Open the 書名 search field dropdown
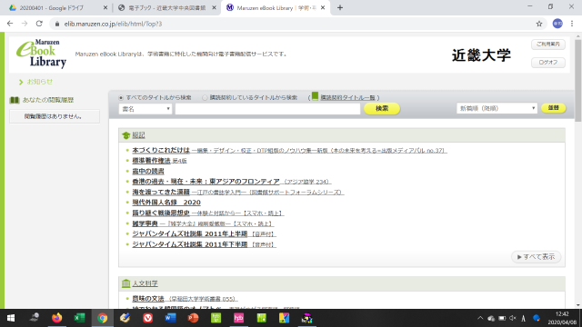The width and height of the screenshot is (582, 327). pos(145,109)
